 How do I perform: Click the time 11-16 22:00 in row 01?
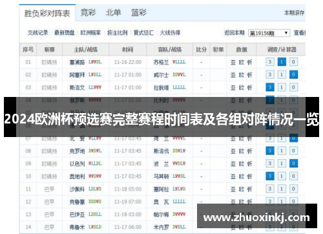click(x=128, y=62)
